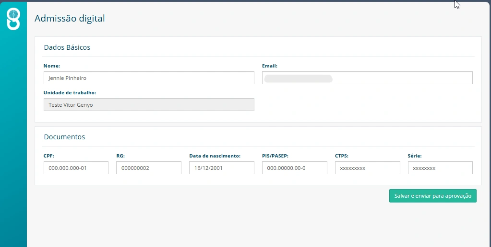The width and height of the screenshot is (491, 247).
Task: Click the Admissão digital page title
Action: point(70,18)
